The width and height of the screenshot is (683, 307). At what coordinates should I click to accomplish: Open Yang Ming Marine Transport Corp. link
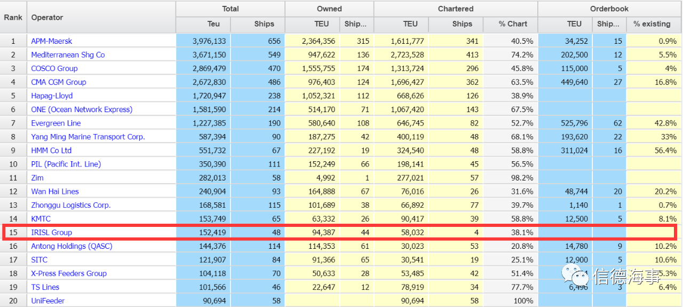88,137
